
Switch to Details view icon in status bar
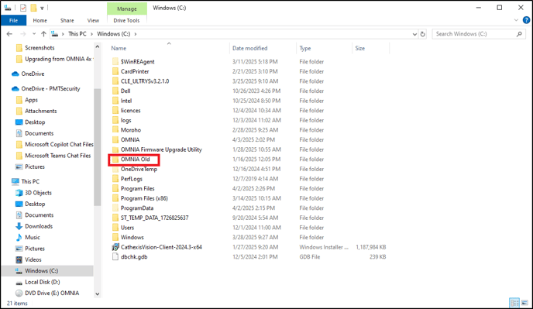(514, 303)
